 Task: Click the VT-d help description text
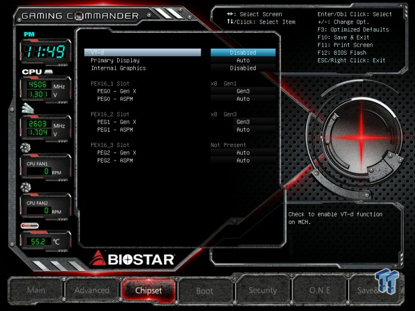pos(335,218)
